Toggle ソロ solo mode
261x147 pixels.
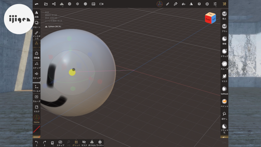coord(68,143)
